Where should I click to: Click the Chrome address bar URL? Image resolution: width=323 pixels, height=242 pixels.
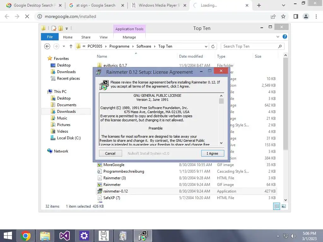(x=70, y=16)
